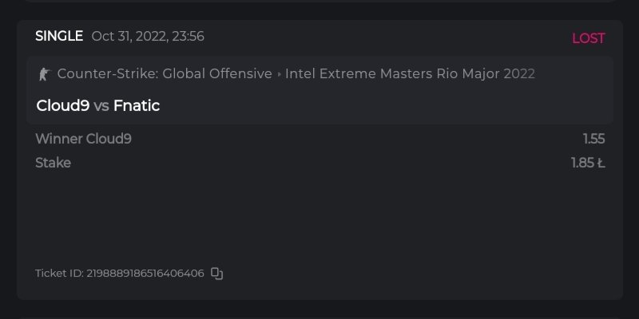Select the Cloud9 team name
Screen dimensions: 639x319
(63, 105)
